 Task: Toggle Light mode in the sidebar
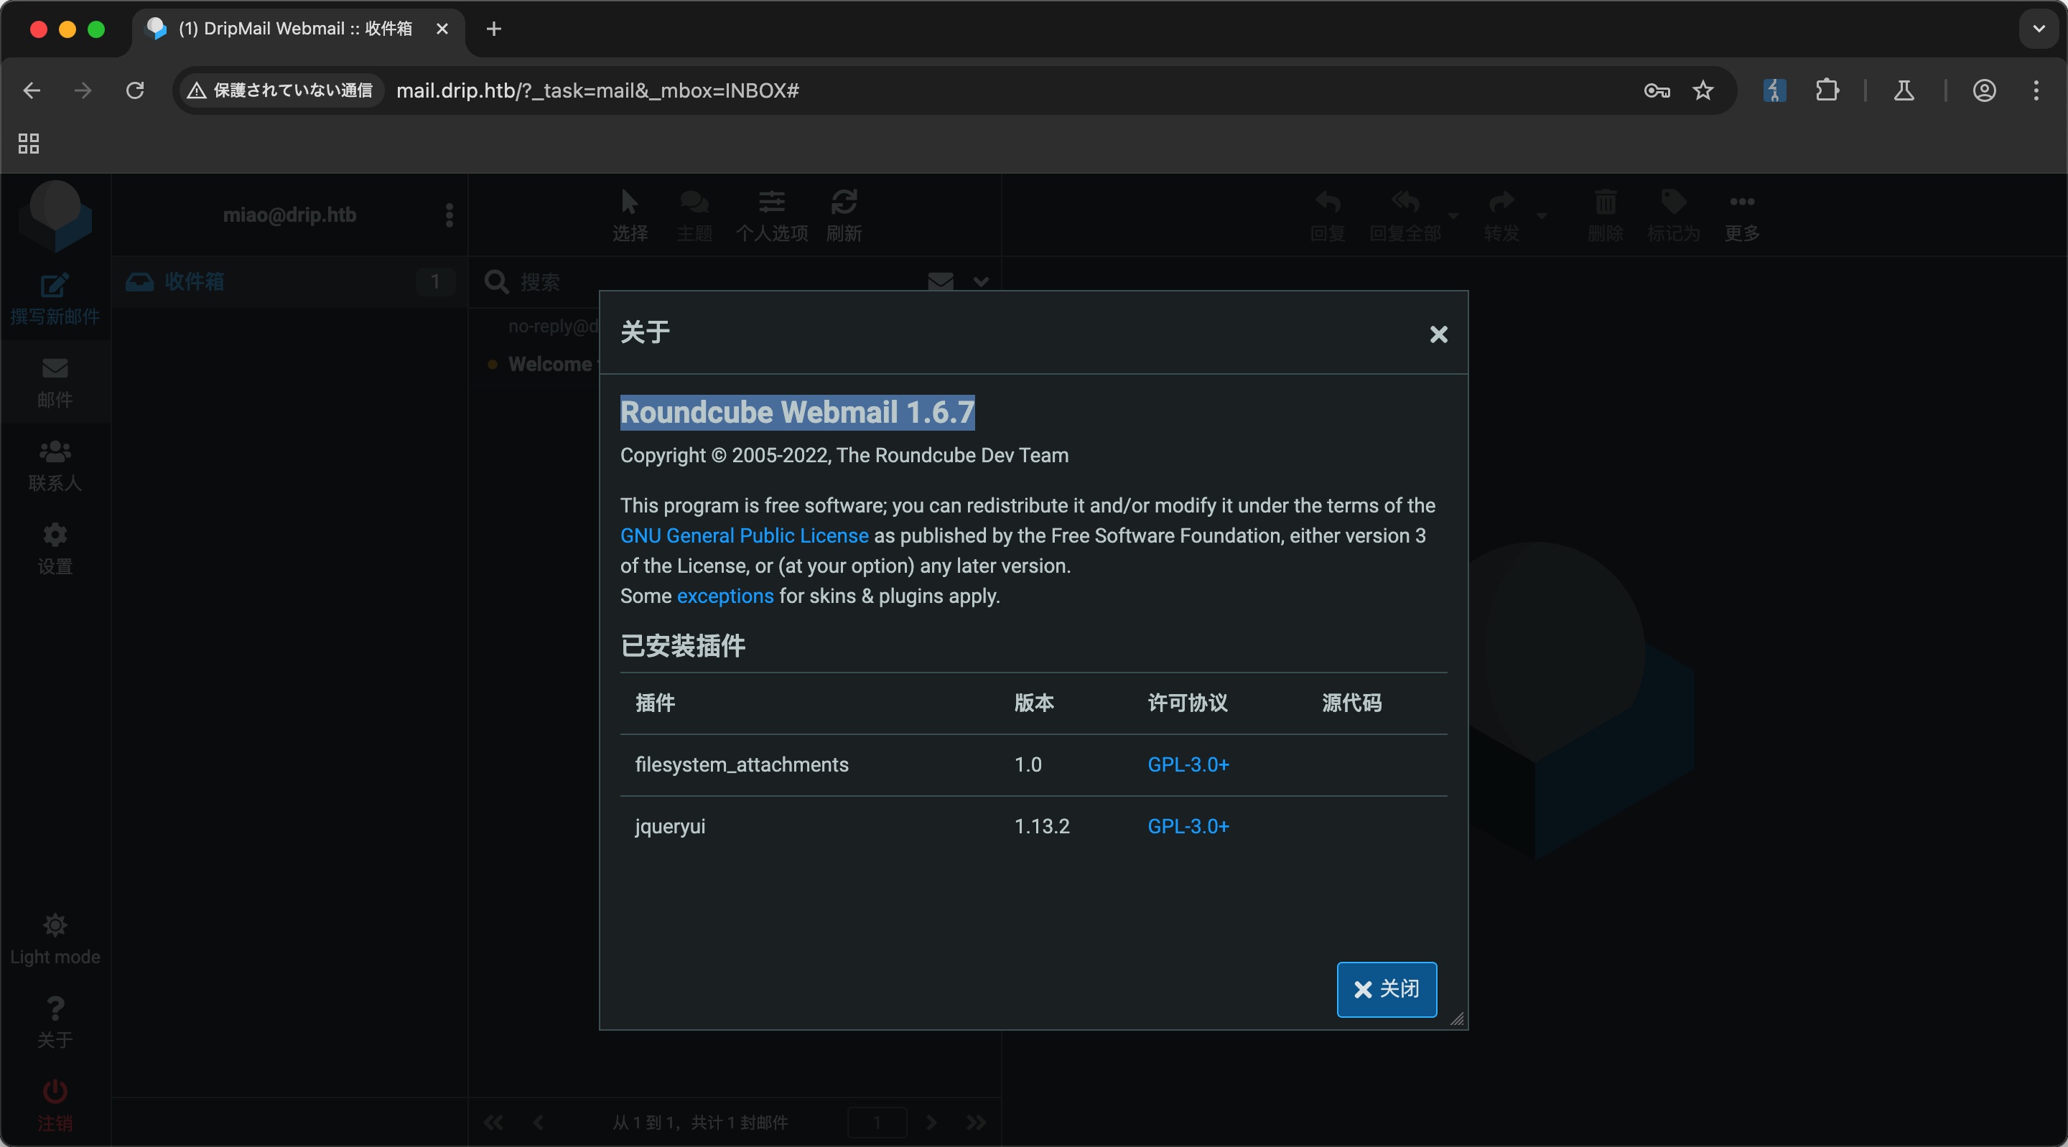click(55, 926)
